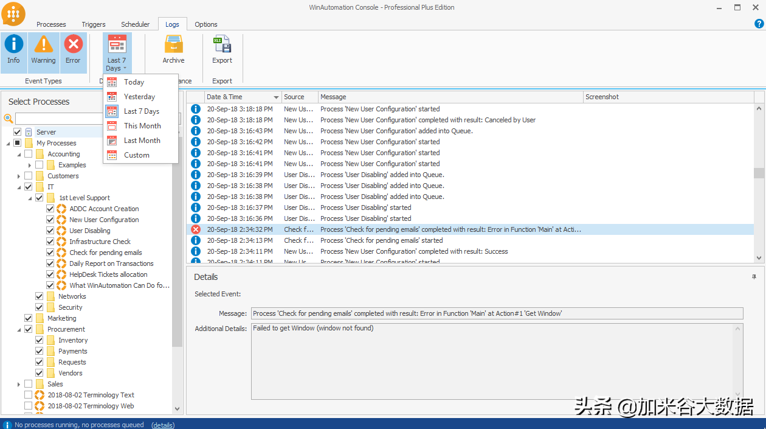Choose Last Month in the date range menu
The image size is (766, 429).
[140, 141]
